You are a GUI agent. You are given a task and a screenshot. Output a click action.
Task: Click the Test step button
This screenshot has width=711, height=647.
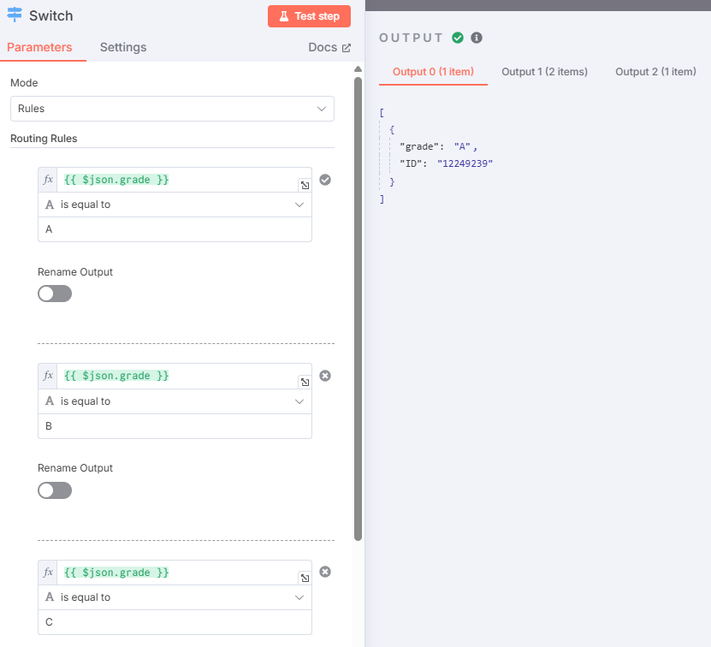coord(309,16)
